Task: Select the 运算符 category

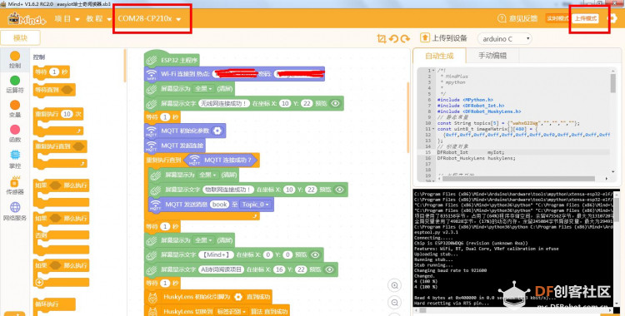Action: (x=15, y=84)
